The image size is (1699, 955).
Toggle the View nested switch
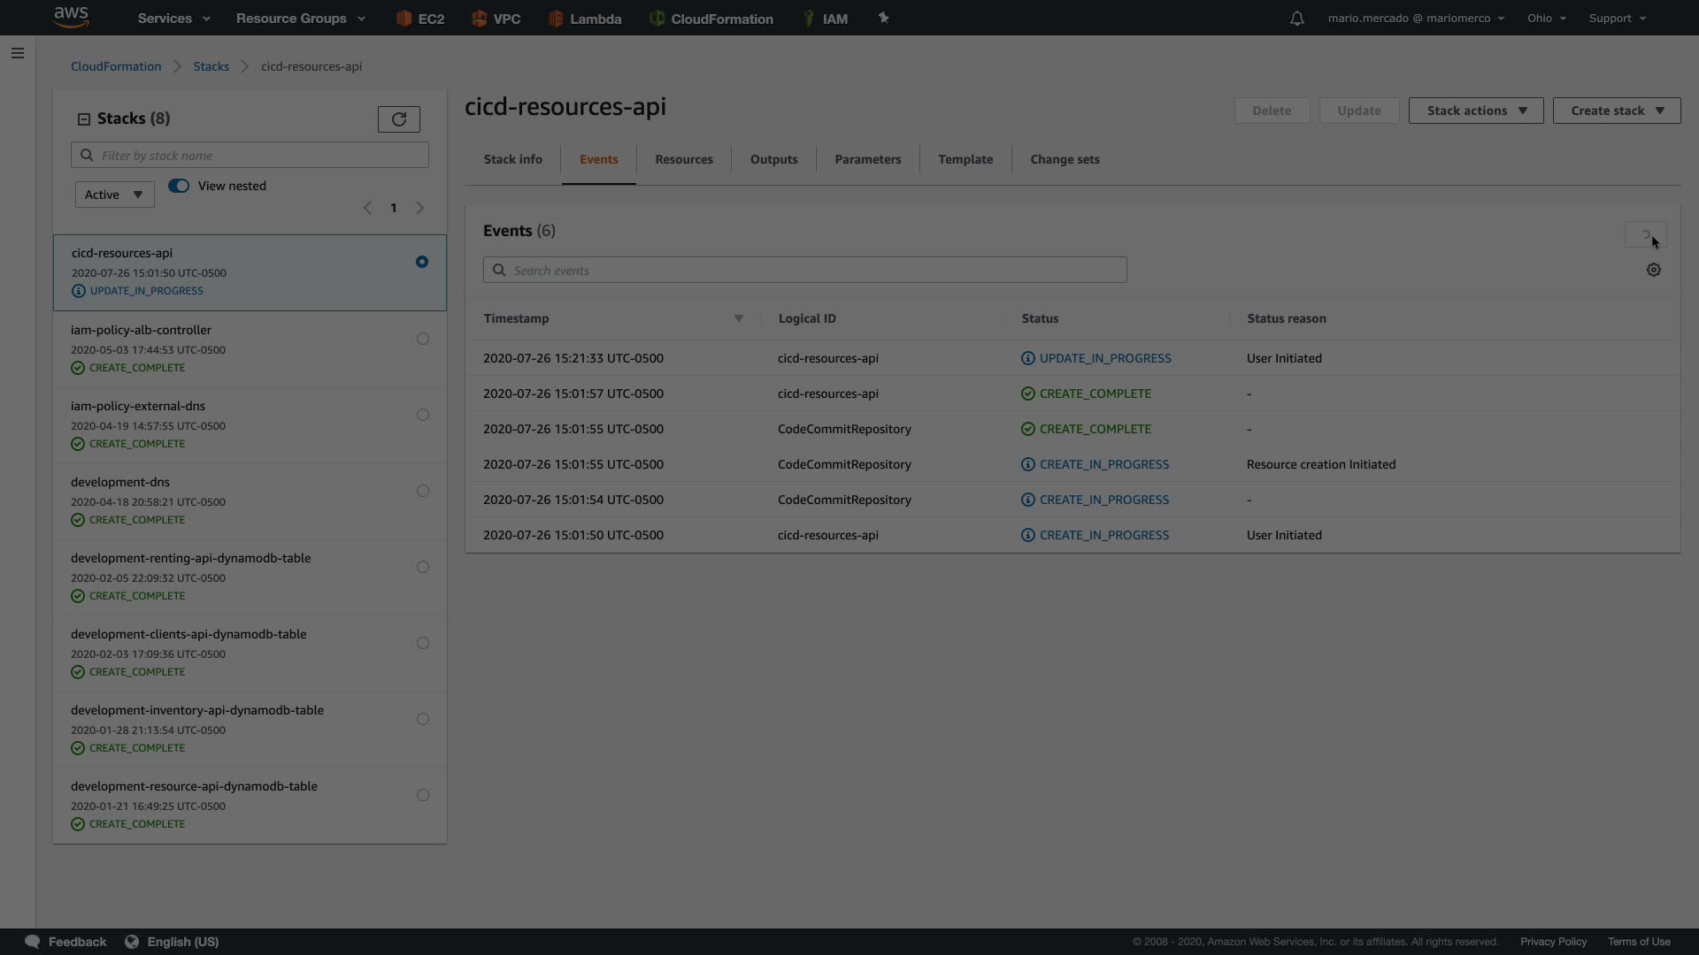(179, 186)
